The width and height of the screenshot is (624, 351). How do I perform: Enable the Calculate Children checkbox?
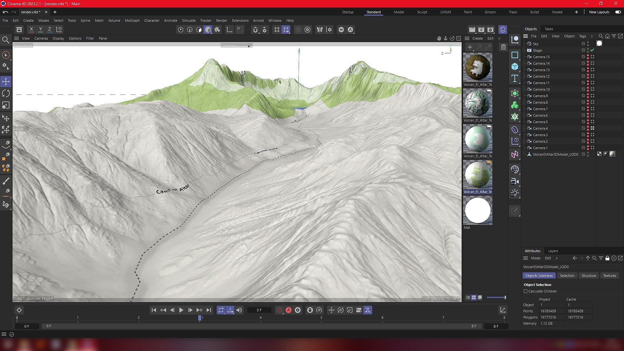(x=526, y=291)
